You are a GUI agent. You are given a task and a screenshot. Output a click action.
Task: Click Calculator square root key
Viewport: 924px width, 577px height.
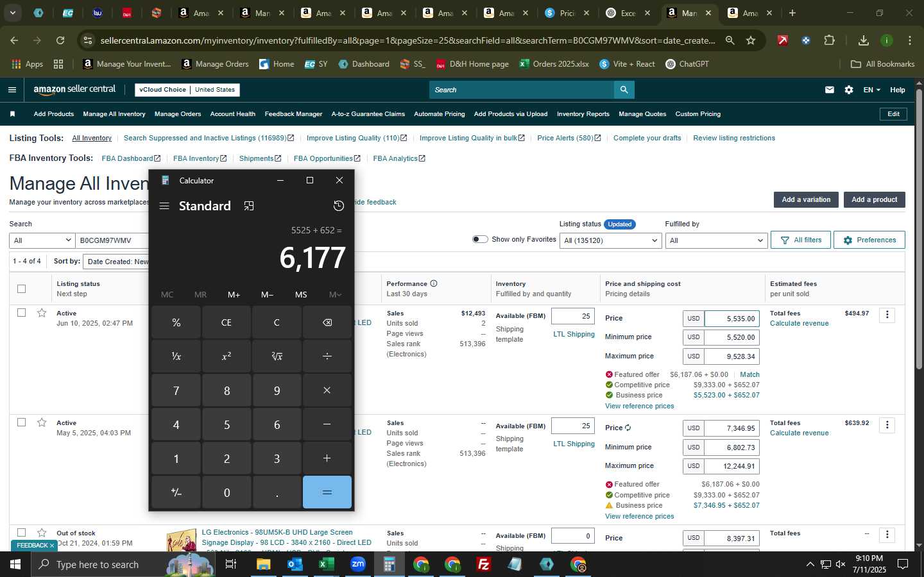[x=277, y=356]
